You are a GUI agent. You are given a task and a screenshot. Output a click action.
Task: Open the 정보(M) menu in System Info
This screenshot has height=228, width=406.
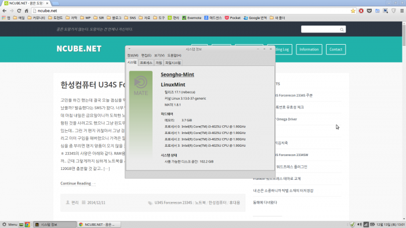tap(133, 56)
